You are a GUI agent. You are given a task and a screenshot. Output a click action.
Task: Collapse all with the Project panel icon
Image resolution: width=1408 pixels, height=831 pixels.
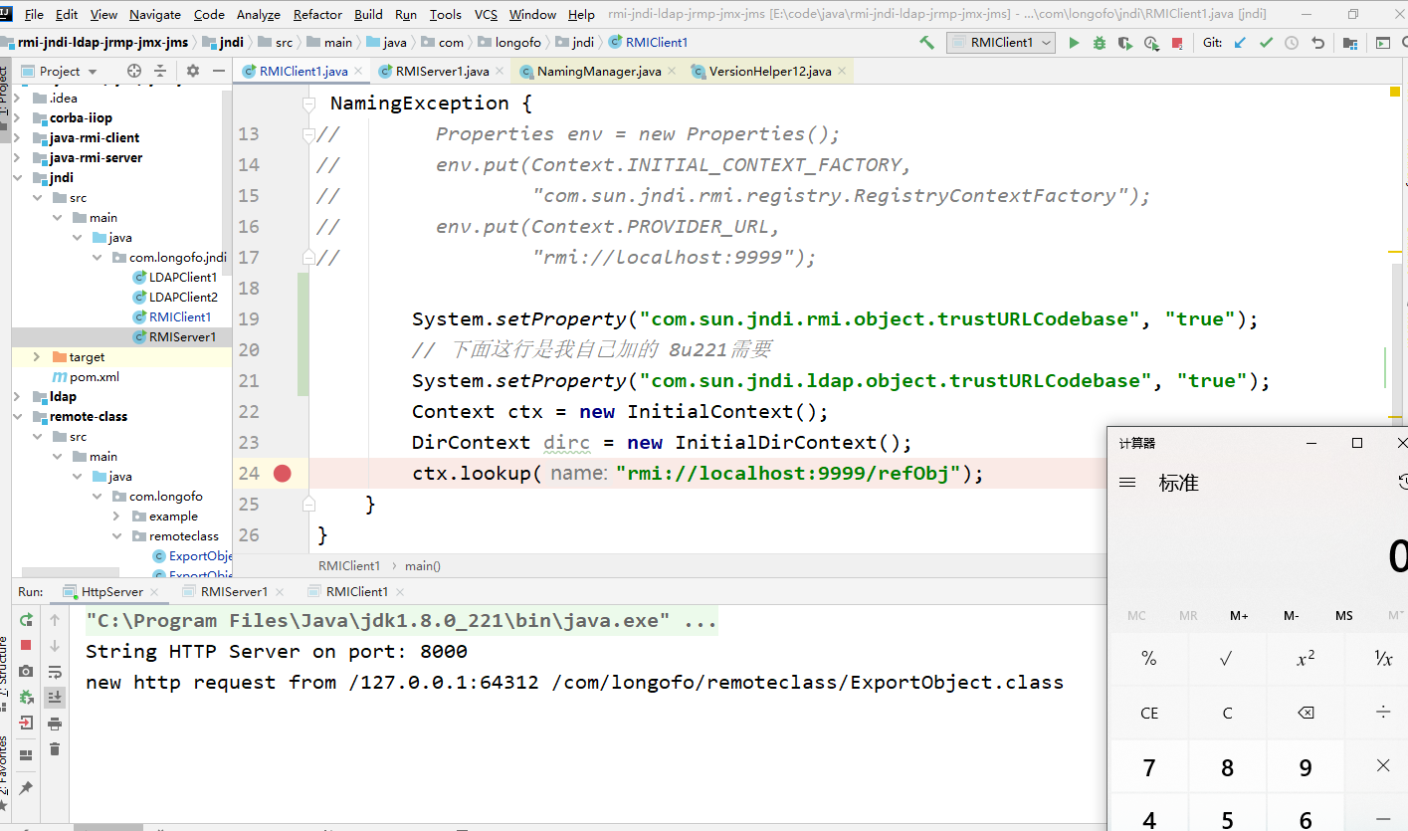(x=160, y=71)
